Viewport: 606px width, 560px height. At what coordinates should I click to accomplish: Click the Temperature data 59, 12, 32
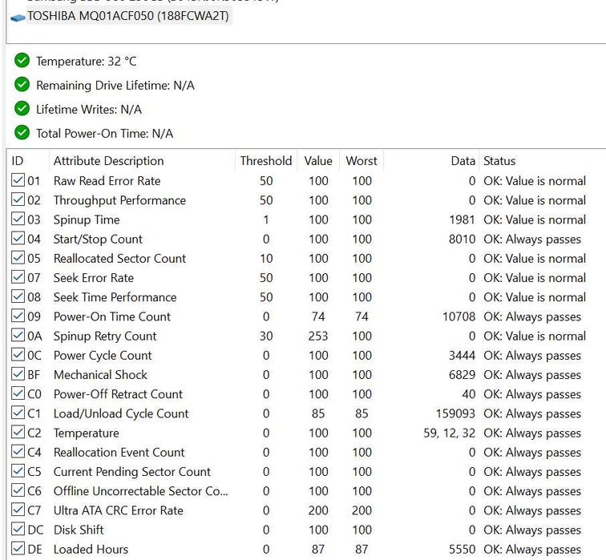pos(450,433)
